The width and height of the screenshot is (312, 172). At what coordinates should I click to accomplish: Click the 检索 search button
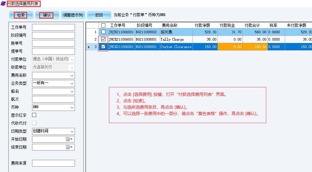[21, 15]
